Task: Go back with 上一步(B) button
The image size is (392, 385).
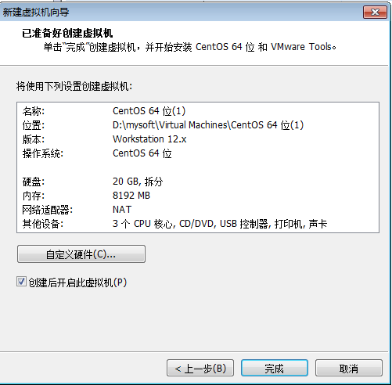Action: point(200,368)
